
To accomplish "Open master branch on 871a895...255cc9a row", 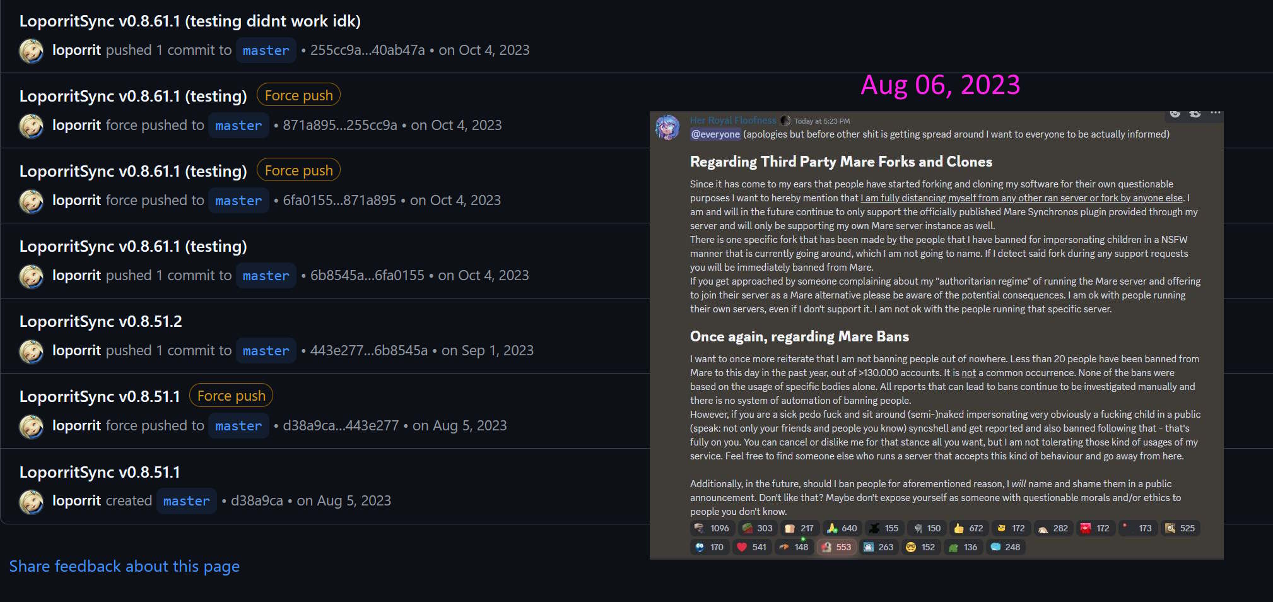I will pyautogui.click(x=238, y=126).
